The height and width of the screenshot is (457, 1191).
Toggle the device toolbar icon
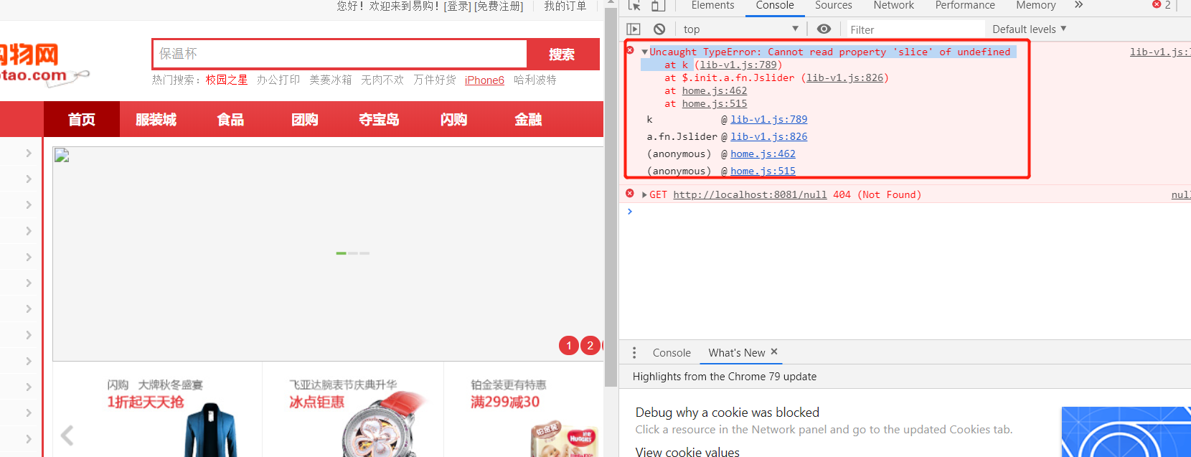click(x=658, y=6)
